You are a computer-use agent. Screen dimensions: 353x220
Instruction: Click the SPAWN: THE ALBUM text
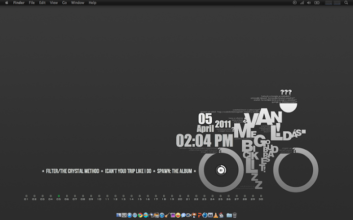175,171
